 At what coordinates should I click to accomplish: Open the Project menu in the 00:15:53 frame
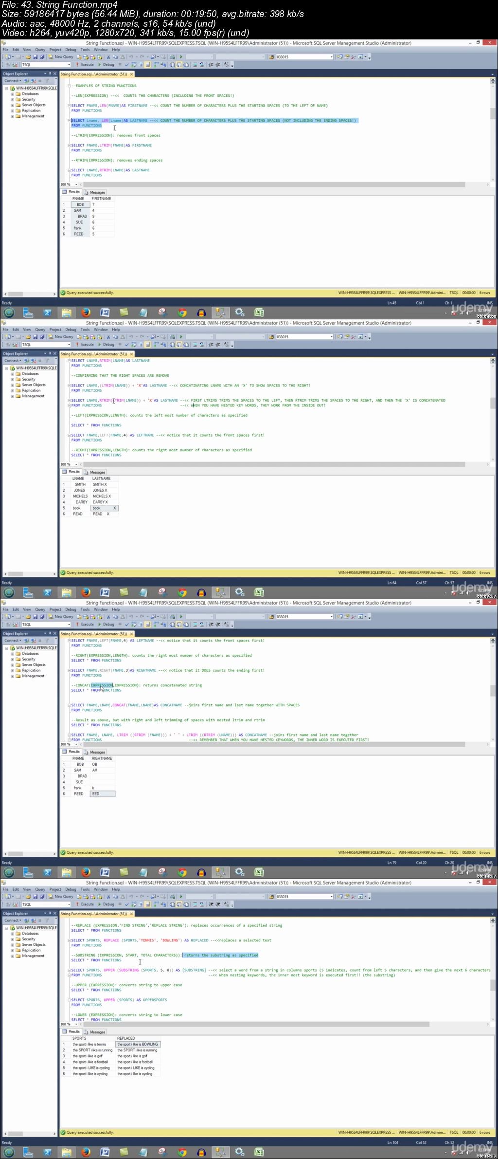[55, 889]
